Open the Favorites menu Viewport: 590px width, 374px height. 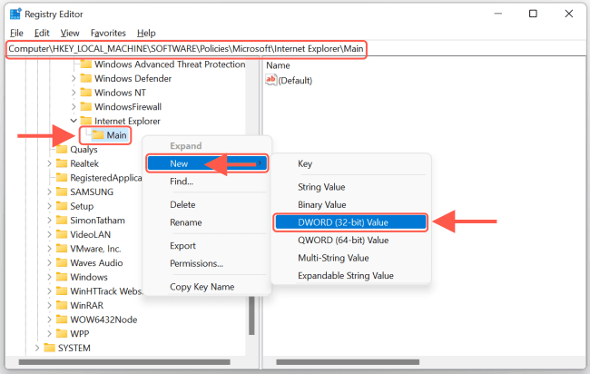click(x=108, y=33)
